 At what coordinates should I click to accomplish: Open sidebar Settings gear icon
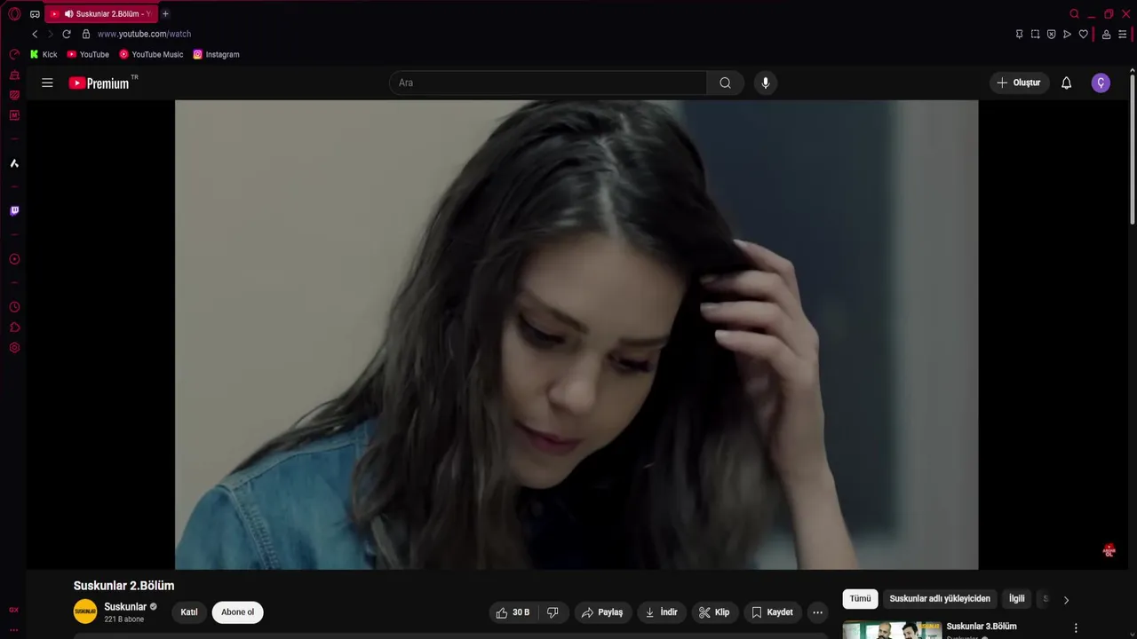click(x=14, y=348)
